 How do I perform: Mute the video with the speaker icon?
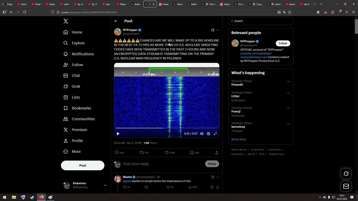coord(202,134)
